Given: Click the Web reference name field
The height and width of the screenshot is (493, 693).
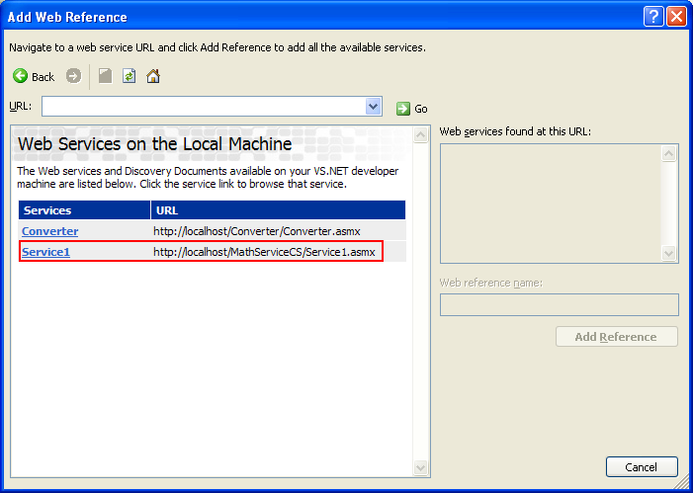Looking at the screenshot, I should click(x=559, y=304).
